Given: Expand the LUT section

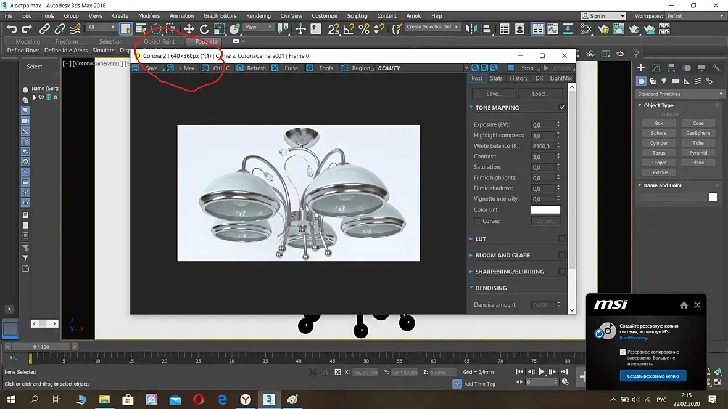Looking at the screenshot, I should pos(481,239).
